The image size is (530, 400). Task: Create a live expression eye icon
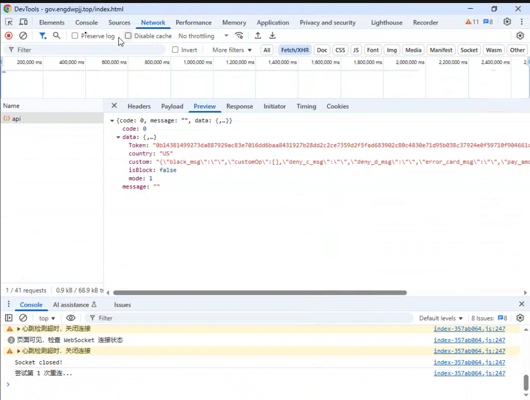point(71,318)
